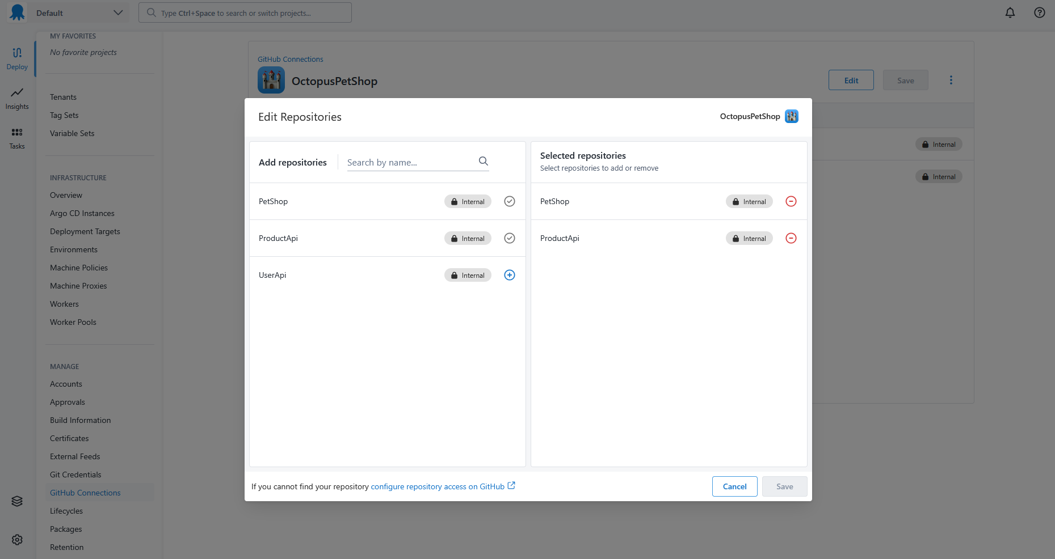Open Configuration gear icon in sidebar
Image resolution: width=1055 pixels, height=559 pixels.
(17, 540)
